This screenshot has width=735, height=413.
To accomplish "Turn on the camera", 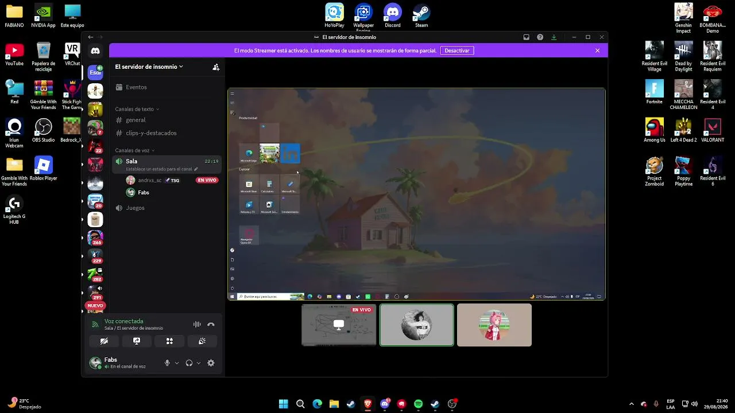I will (x=104, y=341).
